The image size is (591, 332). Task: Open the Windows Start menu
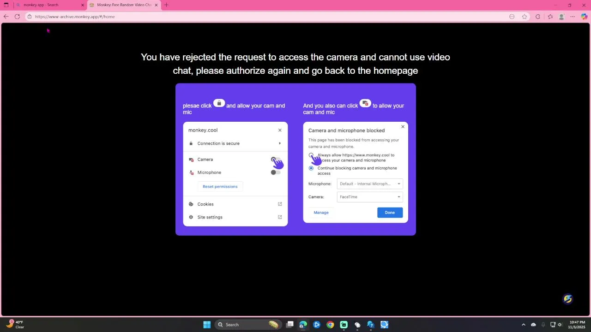[x=207, y=325]
